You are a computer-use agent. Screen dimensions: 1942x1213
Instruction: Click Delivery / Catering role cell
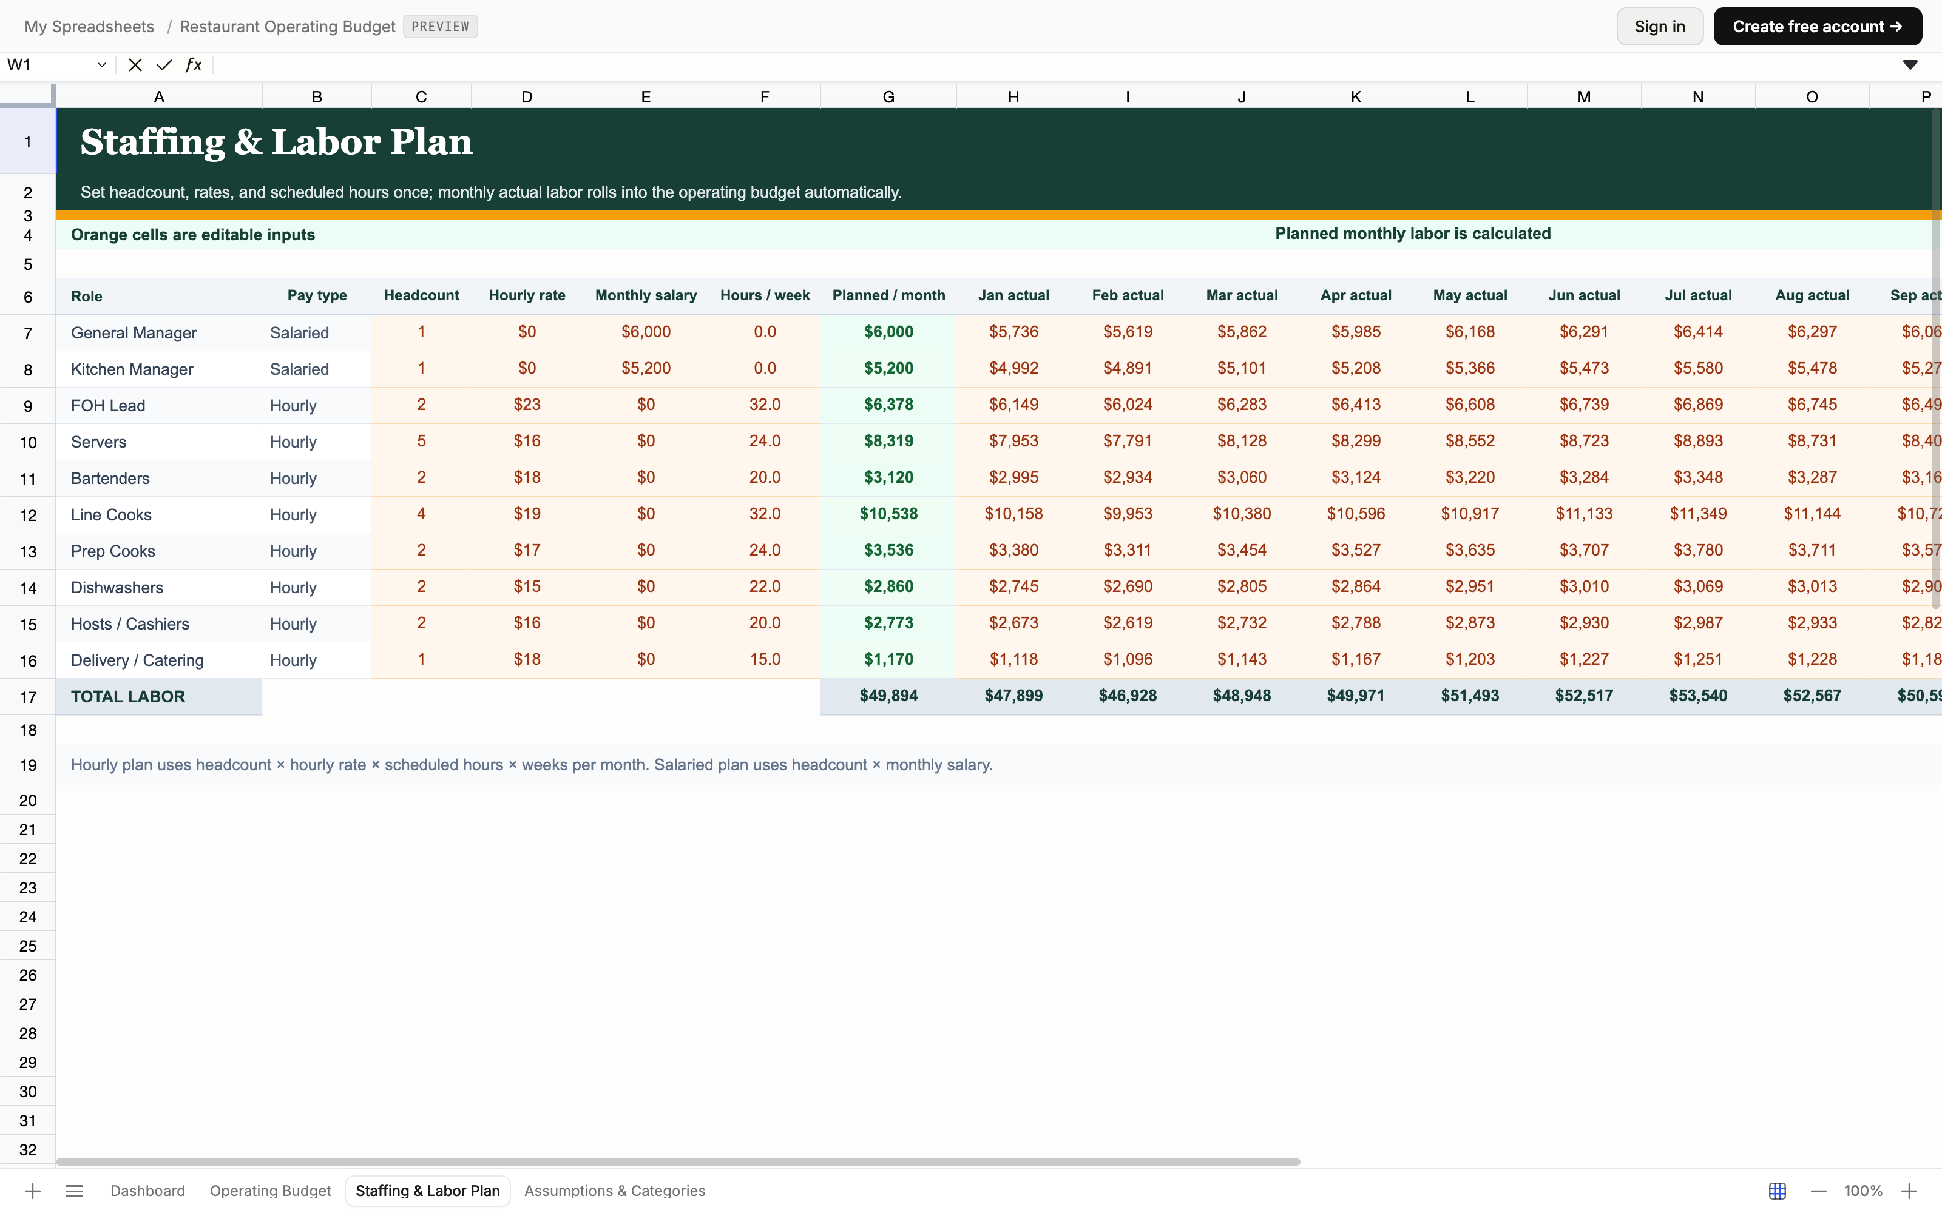point(159,660)
